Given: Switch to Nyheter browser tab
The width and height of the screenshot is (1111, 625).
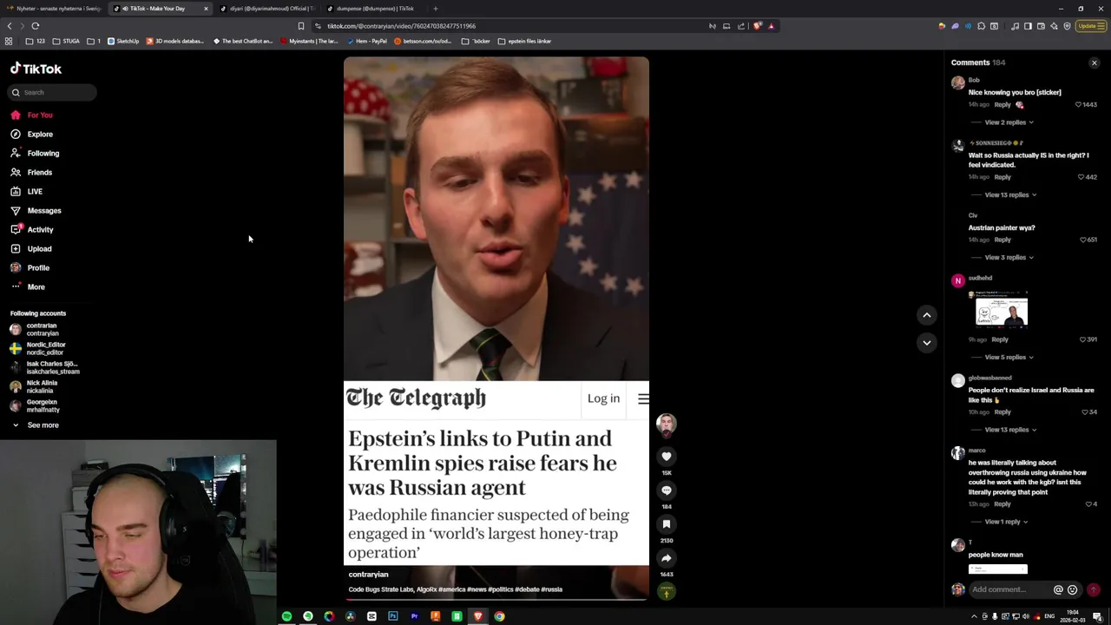Looking at the screenshot, I should pos(55,9).
